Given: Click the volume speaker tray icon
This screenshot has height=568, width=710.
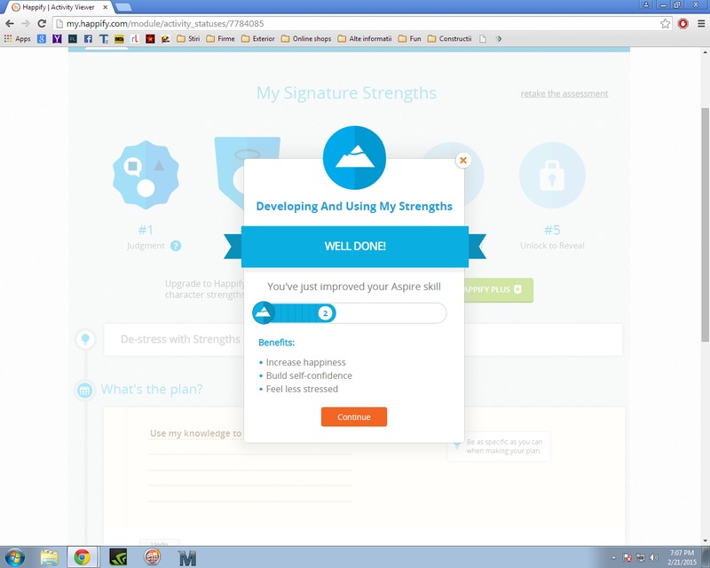Looking at the screenshot, I should (653, 557).
